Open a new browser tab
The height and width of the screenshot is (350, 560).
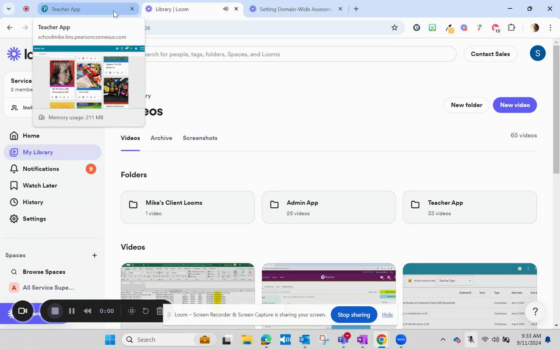click(x=356, y=9)
